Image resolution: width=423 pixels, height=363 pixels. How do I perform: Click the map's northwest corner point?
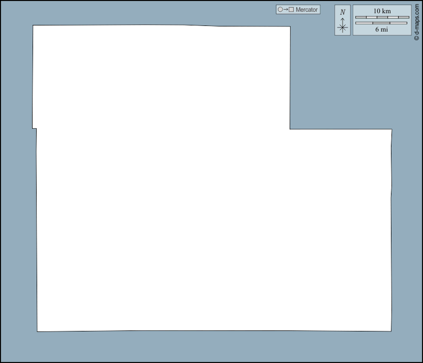coord(33,25)
